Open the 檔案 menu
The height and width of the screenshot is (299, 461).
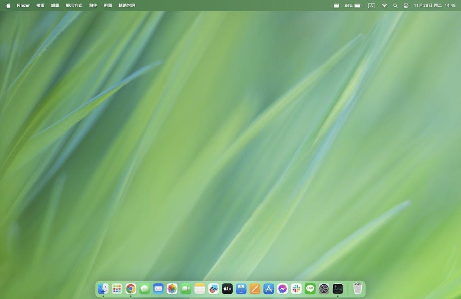pos(41,6)
